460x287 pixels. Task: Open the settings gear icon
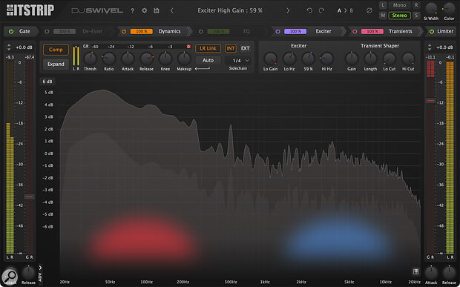(x=145, y=10)
